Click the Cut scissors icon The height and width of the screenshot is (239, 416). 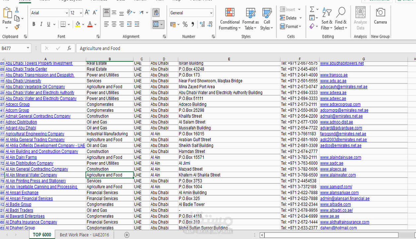tap(17, 10)
